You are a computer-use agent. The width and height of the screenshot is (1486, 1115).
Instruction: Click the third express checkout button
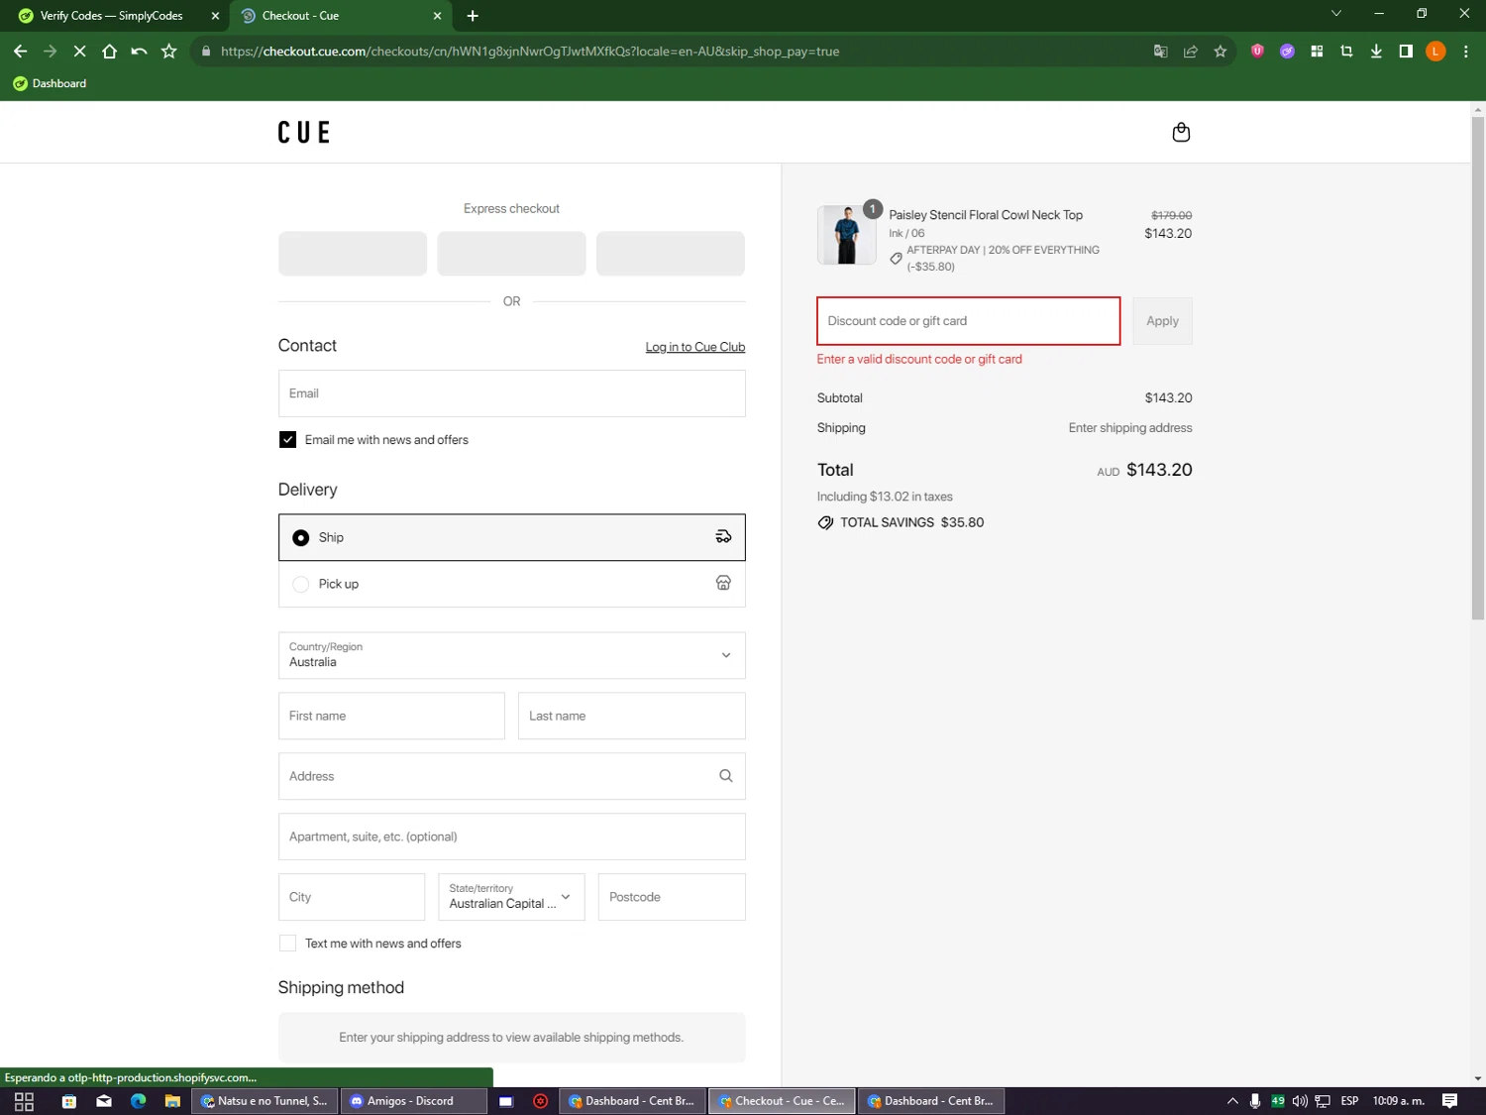671,254
